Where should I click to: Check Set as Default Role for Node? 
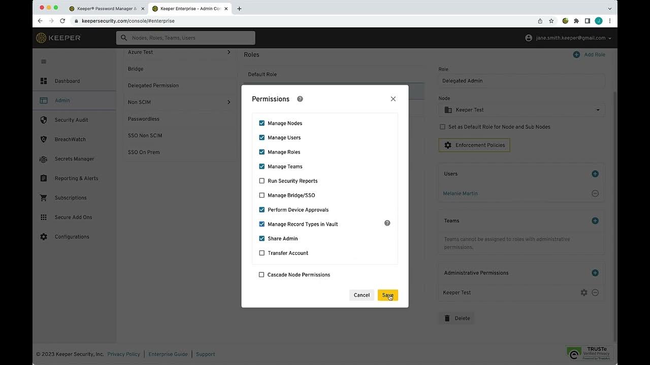pyautogui.click(x=442, y=127)
